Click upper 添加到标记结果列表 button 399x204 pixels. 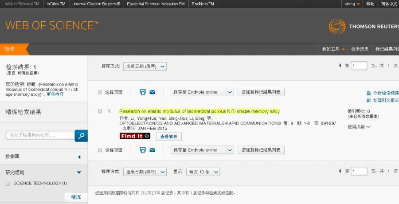tap(261, 92)
